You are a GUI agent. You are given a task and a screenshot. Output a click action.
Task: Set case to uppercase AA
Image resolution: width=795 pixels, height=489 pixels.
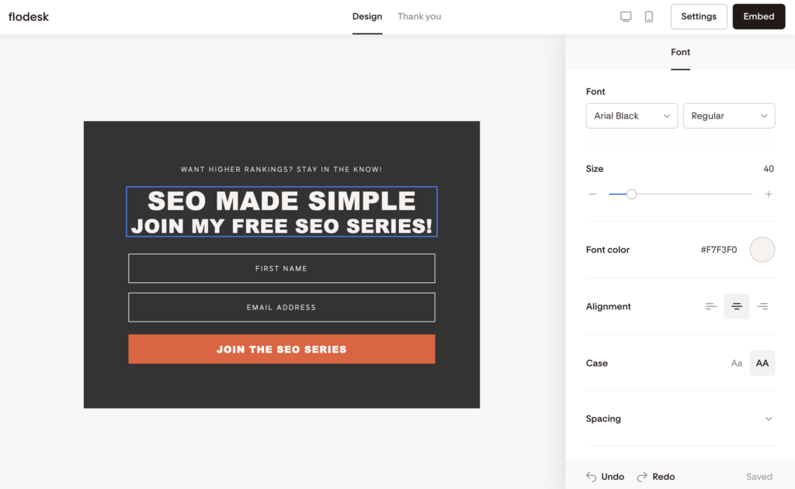pyautogui.click(x=762, y=363)
